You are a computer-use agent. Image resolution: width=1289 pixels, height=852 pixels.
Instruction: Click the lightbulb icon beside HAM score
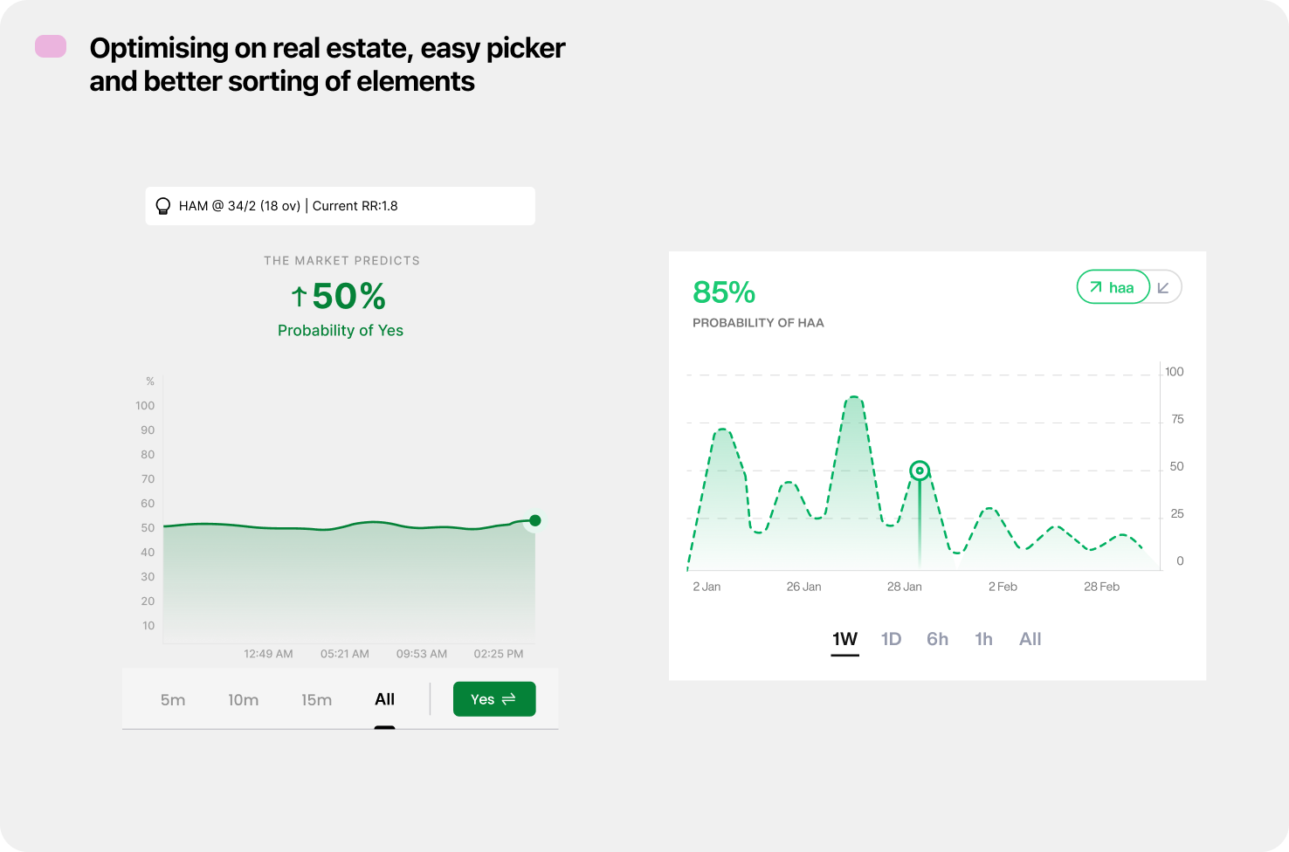(162, 206)
